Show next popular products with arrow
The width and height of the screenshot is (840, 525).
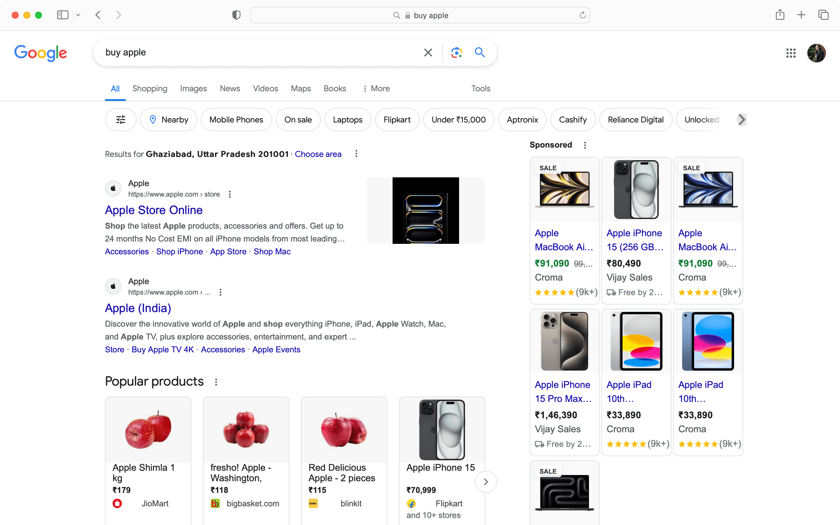click(x=486, y=482)
